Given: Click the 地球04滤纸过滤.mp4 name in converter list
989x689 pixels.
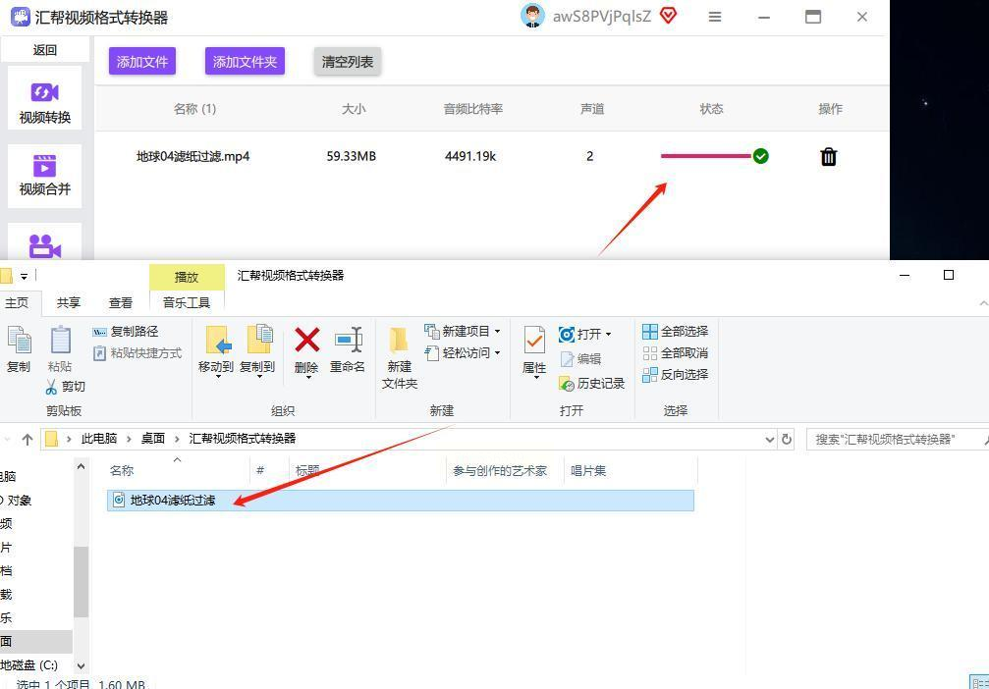Looking at the screenshot, I should click(193, 156).
